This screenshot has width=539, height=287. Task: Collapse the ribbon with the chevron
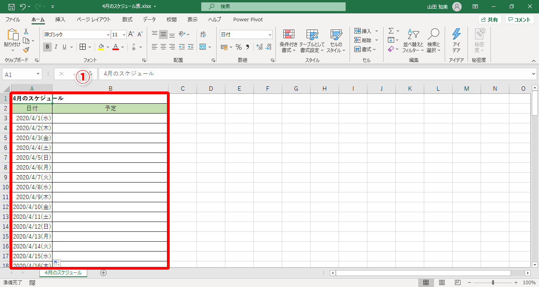coord(533,61)
